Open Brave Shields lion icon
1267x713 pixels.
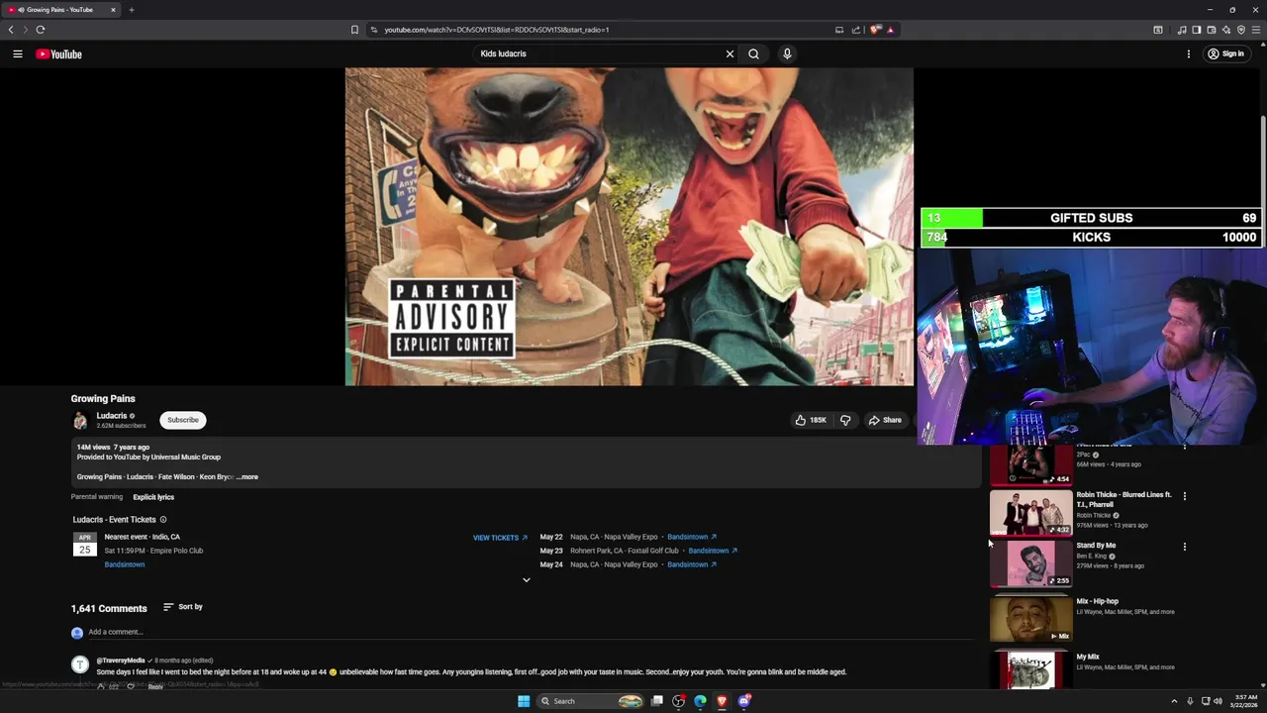pyautogui.click(x=876, y=30)
